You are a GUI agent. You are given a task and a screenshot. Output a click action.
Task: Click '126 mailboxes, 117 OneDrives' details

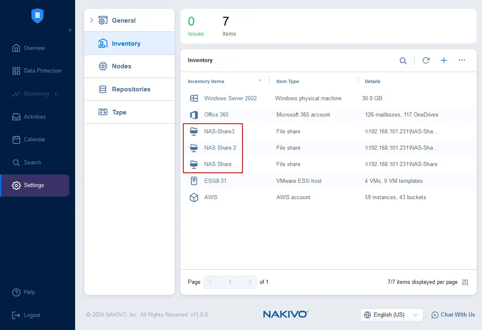click(401, 114)
